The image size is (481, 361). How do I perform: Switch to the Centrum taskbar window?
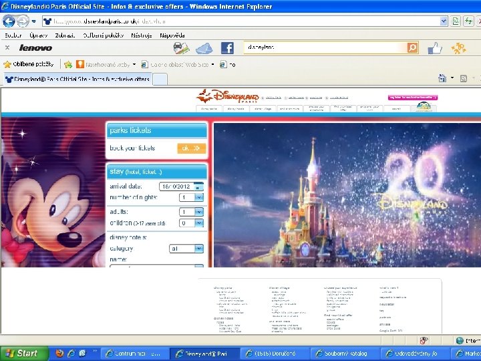click(x=134, y=354)
